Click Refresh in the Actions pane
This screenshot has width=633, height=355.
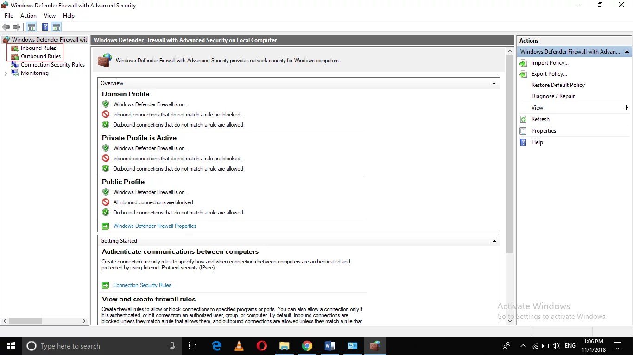(x=540, y=119)
